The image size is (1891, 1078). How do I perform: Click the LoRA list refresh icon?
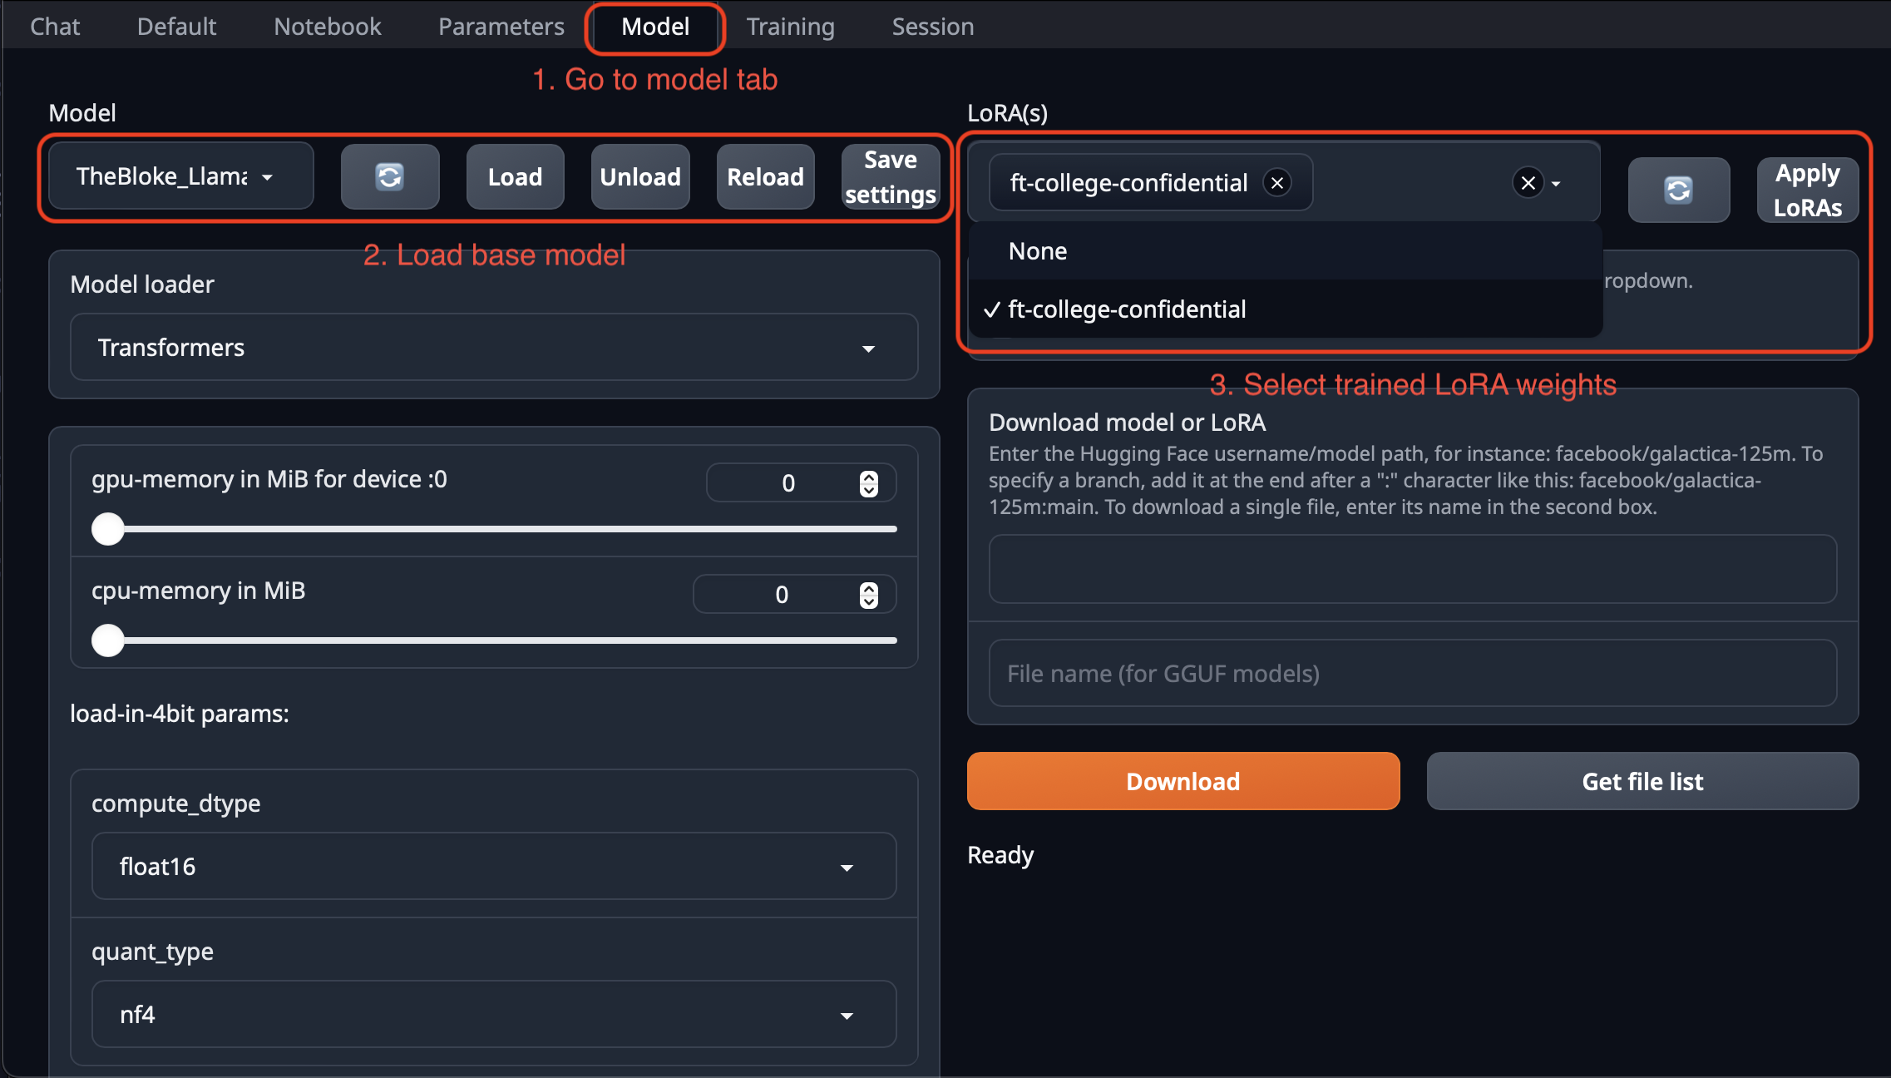click(x=1678, y=190)
